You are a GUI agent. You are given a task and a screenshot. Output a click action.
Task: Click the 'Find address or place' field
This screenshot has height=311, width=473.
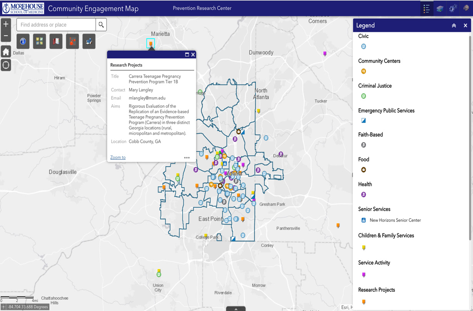tap(56, 25)
